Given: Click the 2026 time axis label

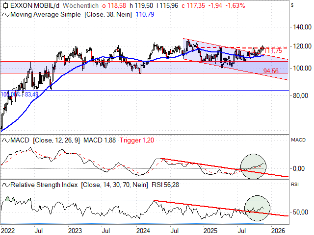Looking at the screenshot, I should click(x=278, y=231).
